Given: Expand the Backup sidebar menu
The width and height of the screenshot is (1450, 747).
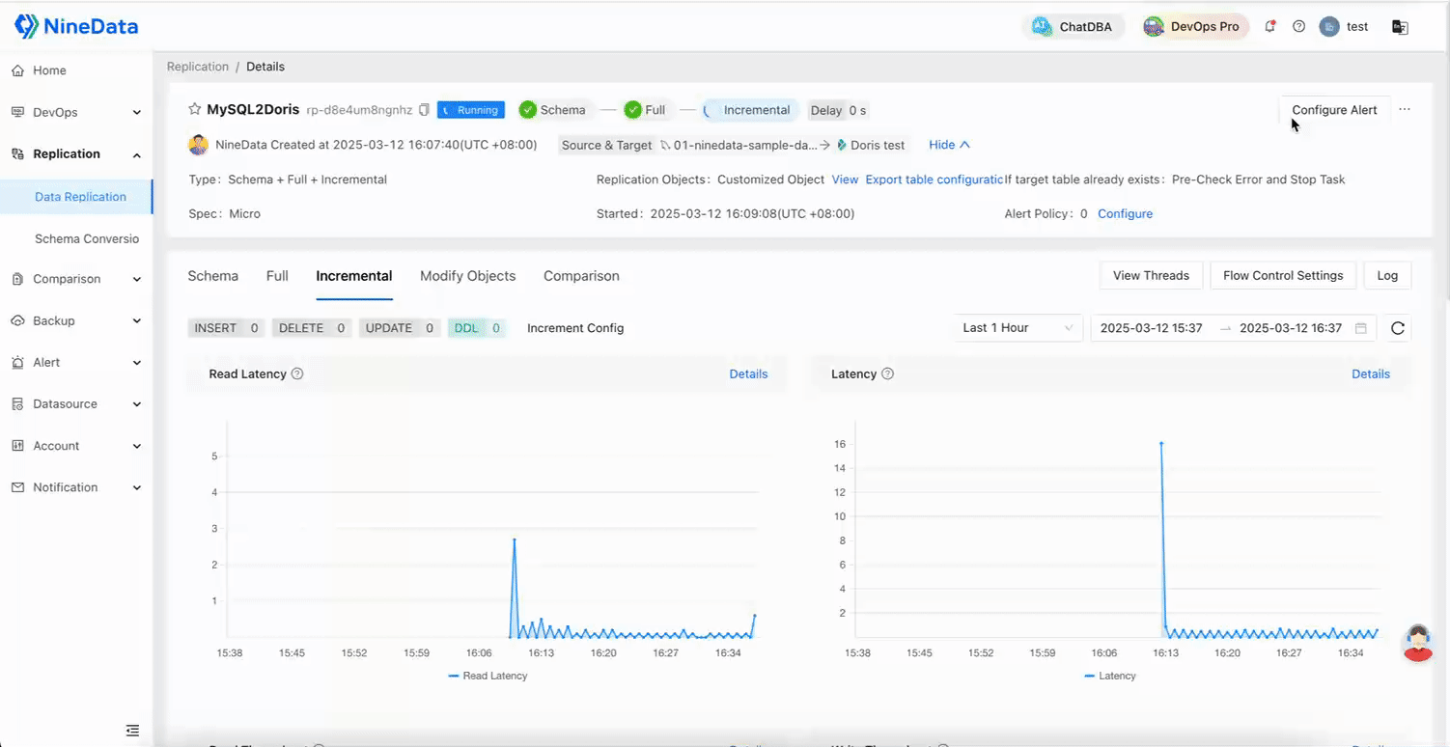Looking at the screenshot, I should click(x=76, y=320).
